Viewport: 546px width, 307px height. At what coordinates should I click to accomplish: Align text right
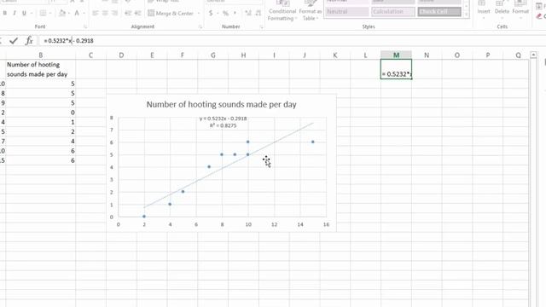tap(114, 14)
